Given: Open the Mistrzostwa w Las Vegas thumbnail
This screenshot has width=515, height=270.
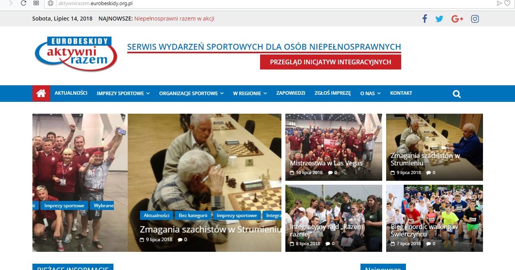Looking at the screenshot, I should point(334,147).
